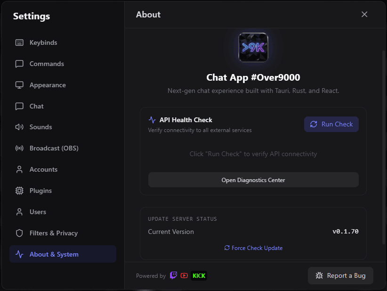The width and height of the screenshot is (387, 291).
Task: Click the Sounds speaker icon
Action: [19, 127]
